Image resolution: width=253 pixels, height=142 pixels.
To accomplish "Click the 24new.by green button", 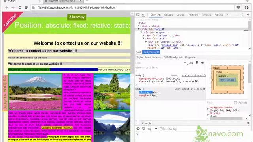I will click(77, 17).
